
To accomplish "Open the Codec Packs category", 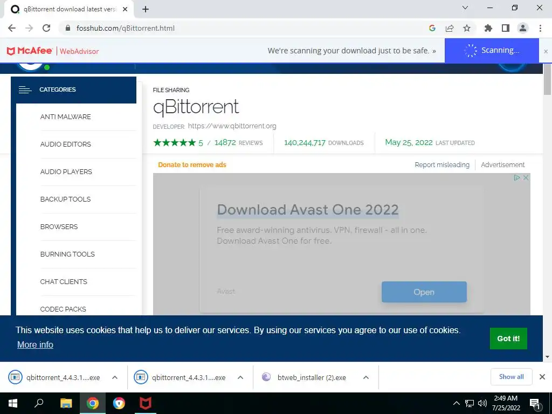I will (x=63, y=309).
